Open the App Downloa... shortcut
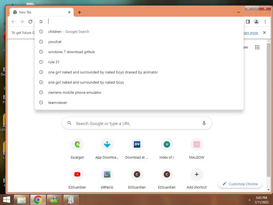 107,149
